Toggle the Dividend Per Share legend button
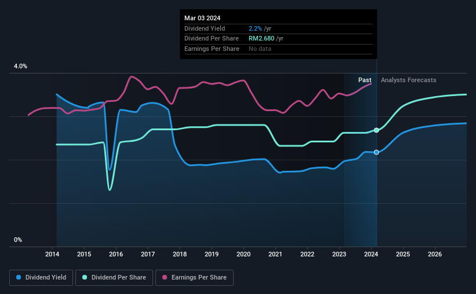The width and height of the screenshot is (476, 294). (x=114, y=278)
